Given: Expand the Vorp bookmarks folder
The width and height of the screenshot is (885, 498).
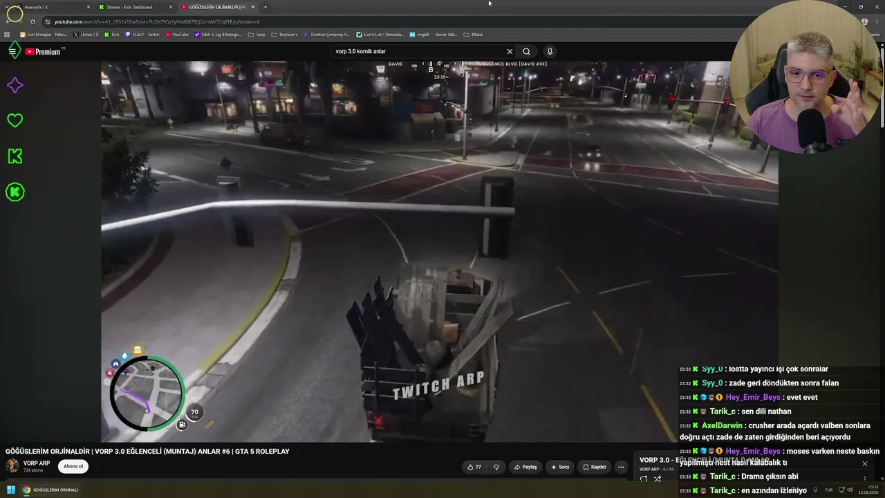Looking at the screenshot, I should pyautogui.click(x=257, y=34).
